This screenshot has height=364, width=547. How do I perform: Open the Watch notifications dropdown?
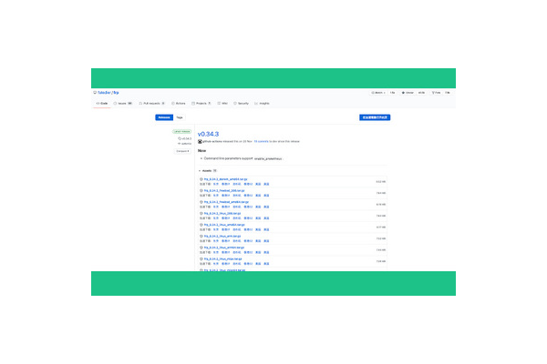[378, 92]
